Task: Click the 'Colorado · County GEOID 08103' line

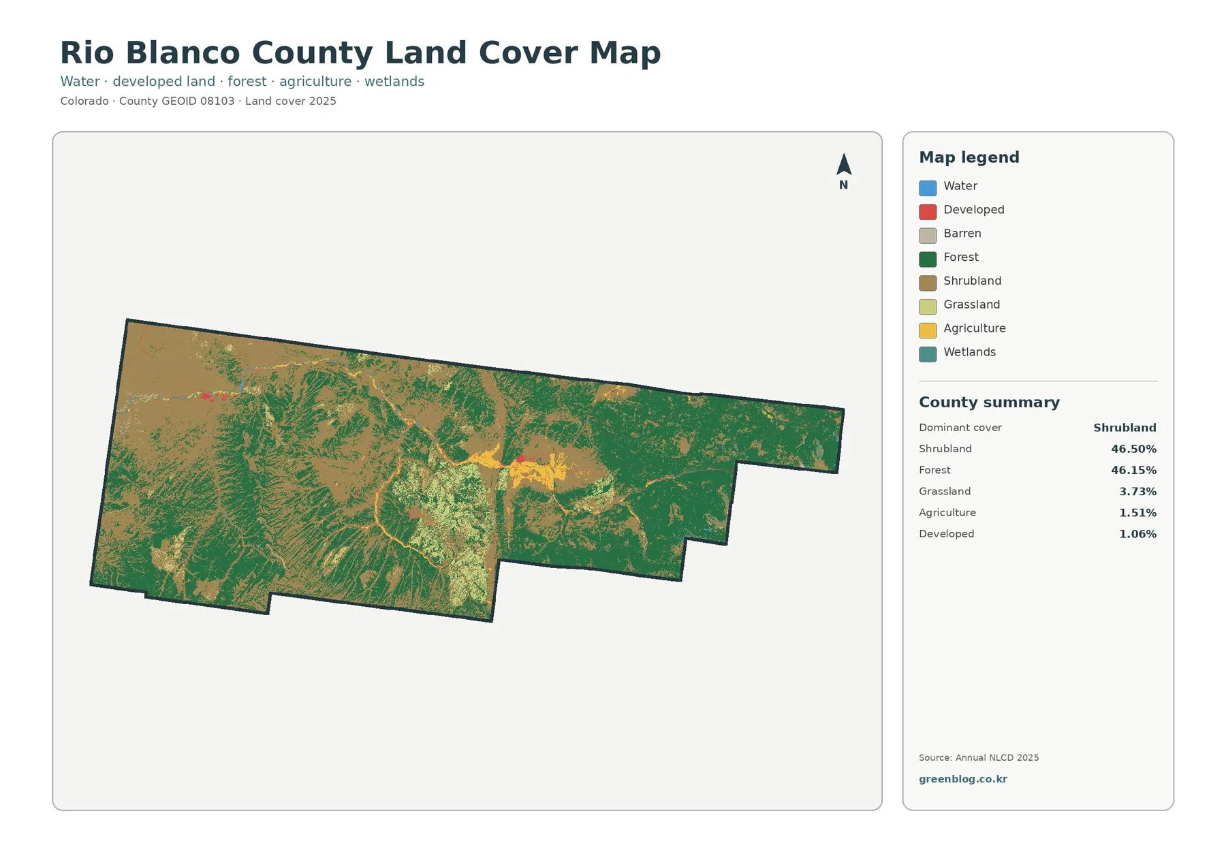Action: pos(198,101)
